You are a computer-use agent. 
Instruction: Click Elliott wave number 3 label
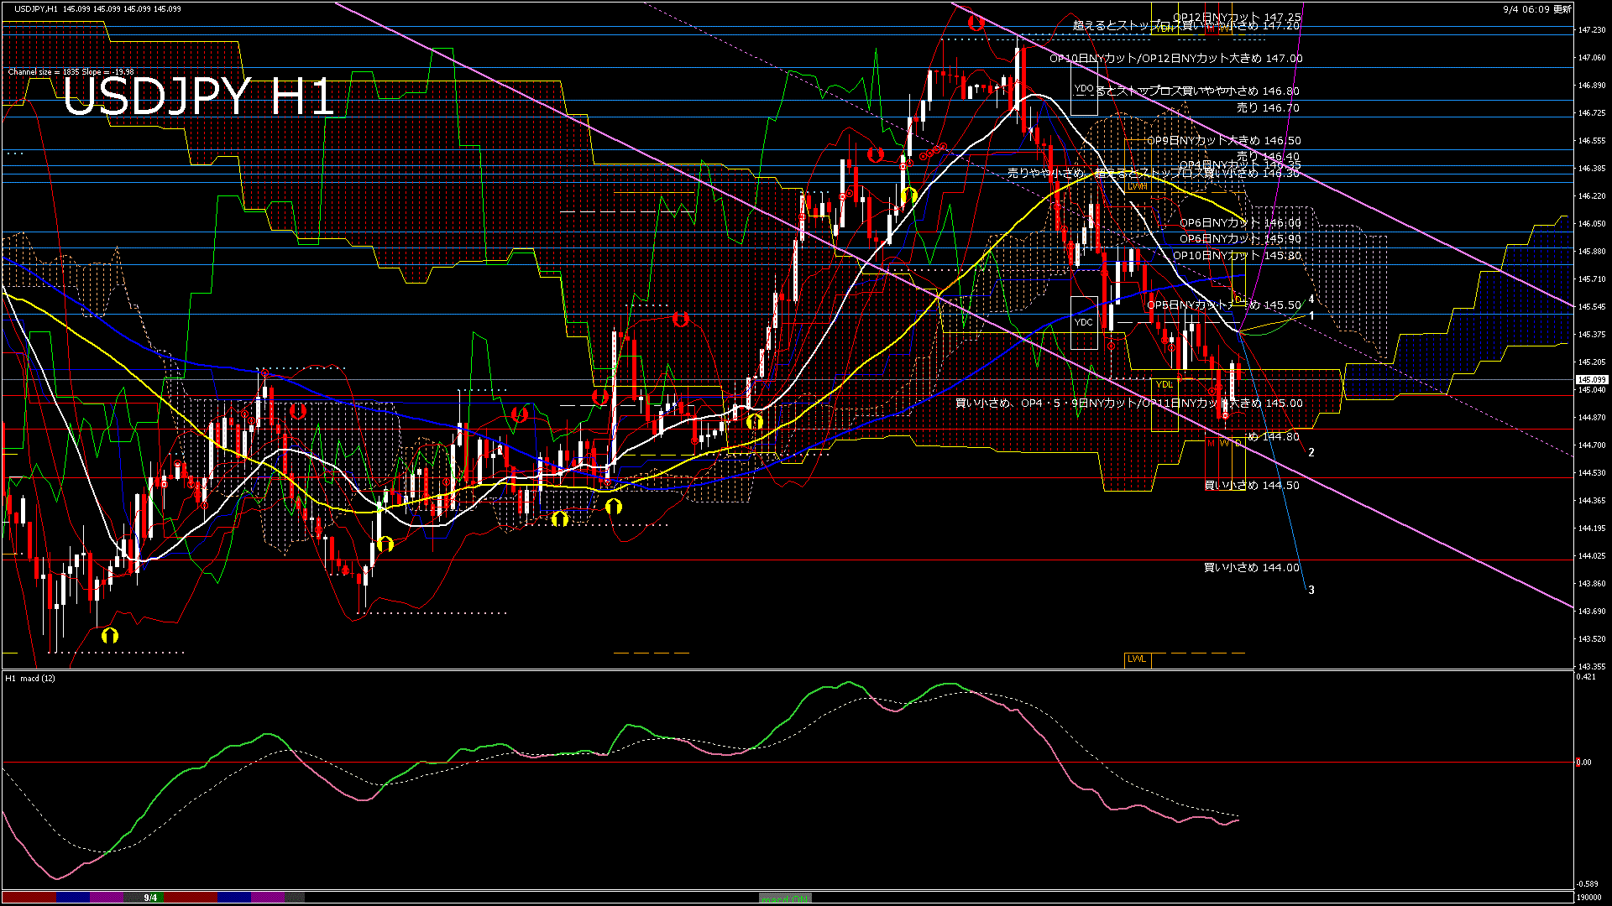coord(1311,590)
